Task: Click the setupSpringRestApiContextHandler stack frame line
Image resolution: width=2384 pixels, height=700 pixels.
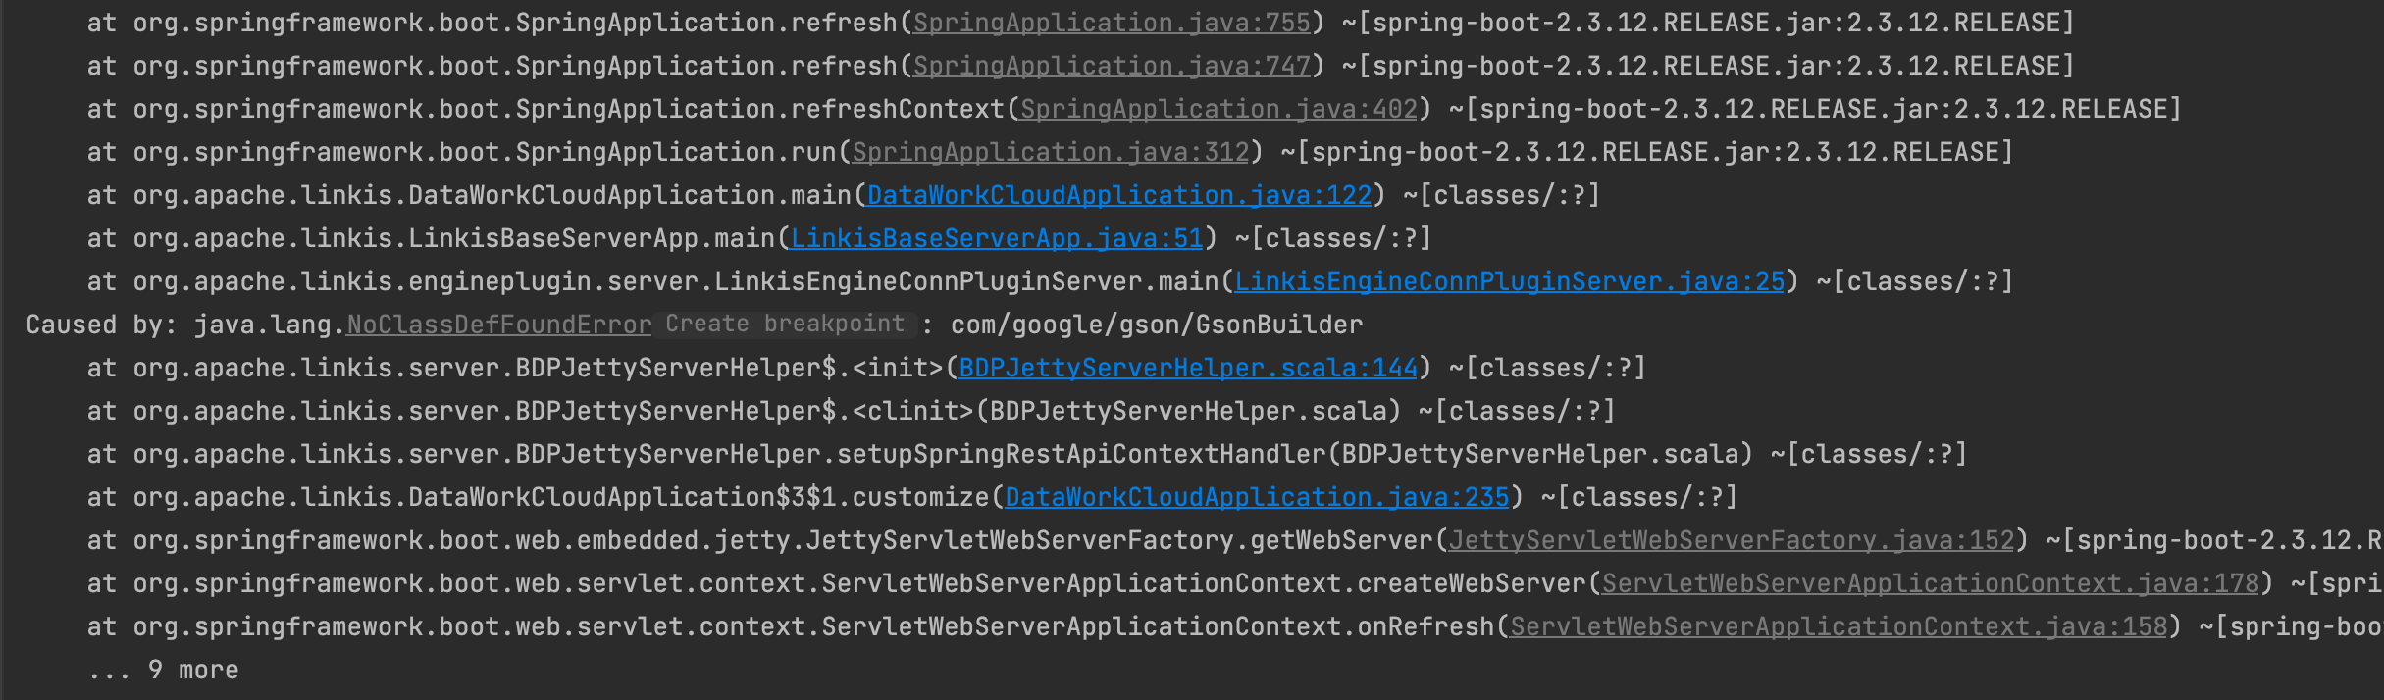Action: (1080, 454)
